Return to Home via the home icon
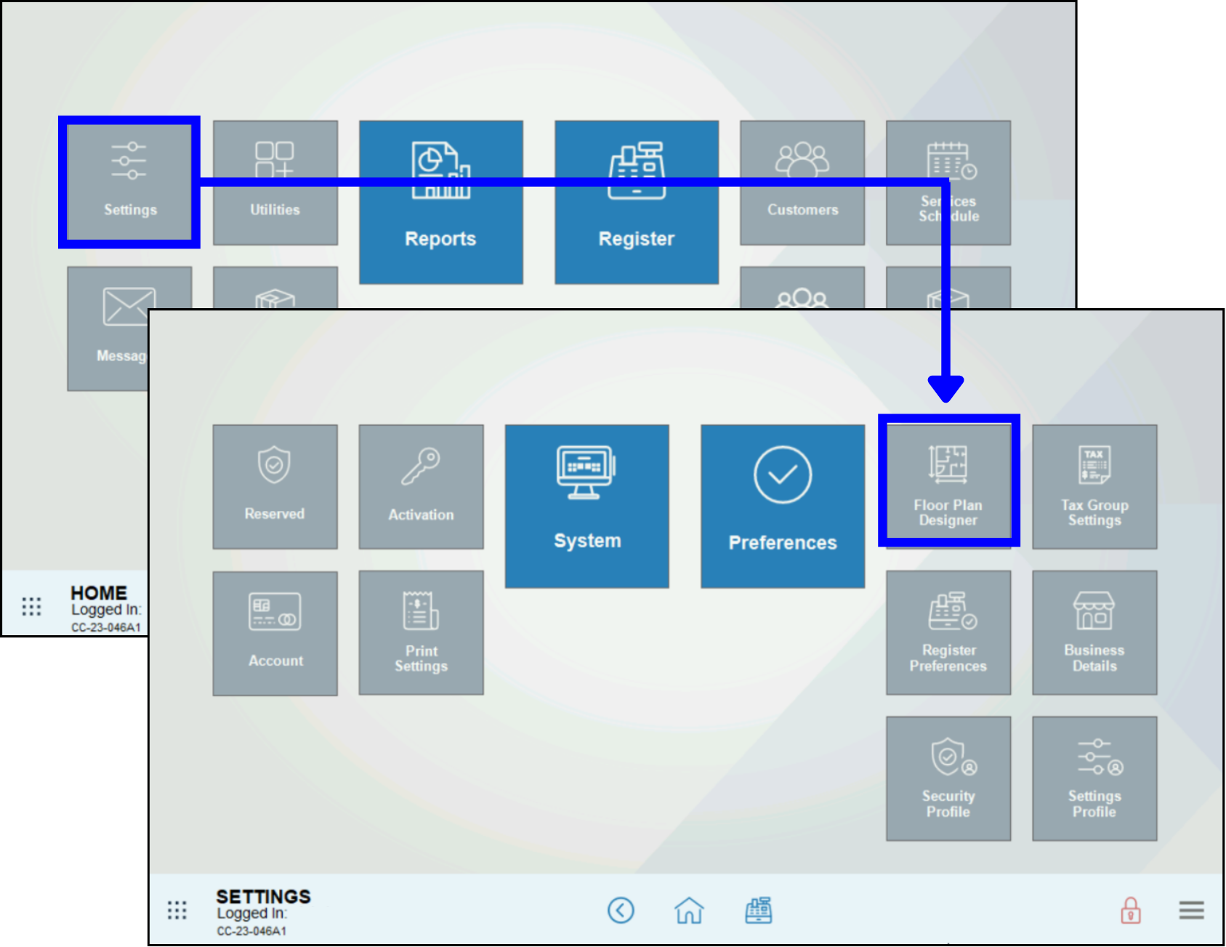Image resolution: width=1226 pixels, height=947 pixels. [689, 910]
